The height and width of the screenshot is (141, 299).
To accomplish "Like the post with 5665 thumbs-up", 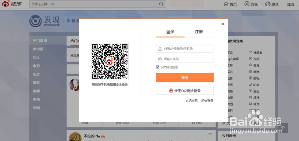I will click(x=197, y=123).
